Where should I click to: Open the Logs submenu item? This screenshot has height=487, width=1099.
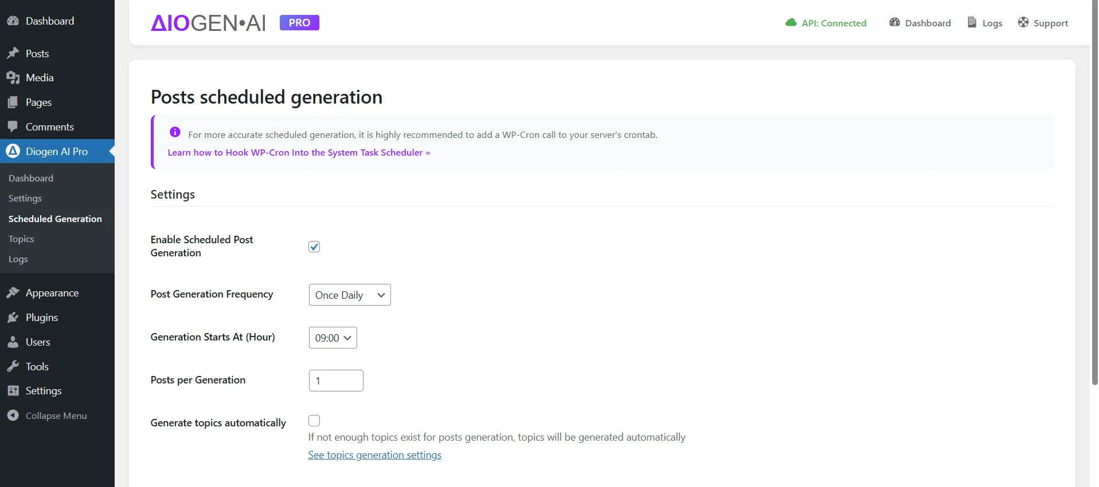coord(18,259)
